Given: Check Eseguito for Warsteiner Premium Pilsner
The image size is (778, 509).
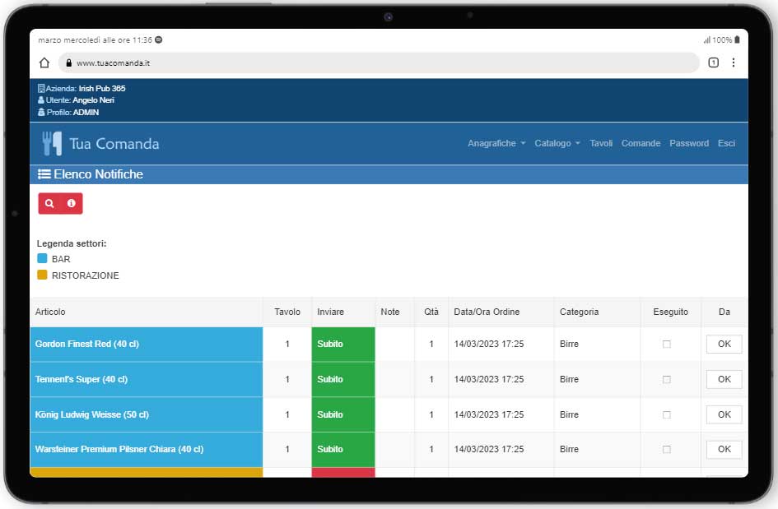Looking at the screenshot, I should point(666,449).
